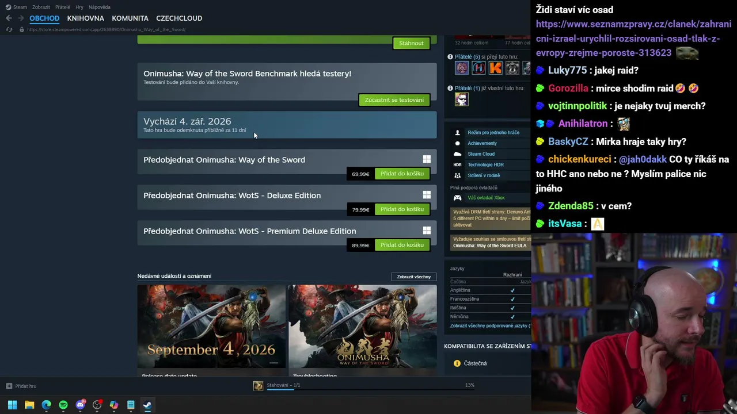This screenshot has width=737, height=414.
Task: Open Onimusha: Way of the Sword EULA
Action: click(x=489, y=246)
